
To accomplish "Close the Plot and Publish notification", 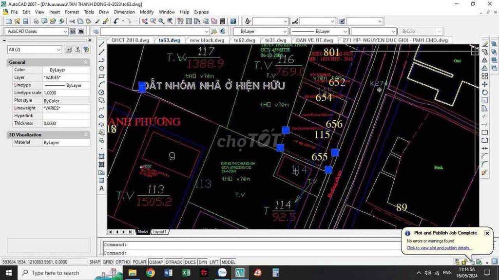I will pyautogui.click(x=487, y=233).
